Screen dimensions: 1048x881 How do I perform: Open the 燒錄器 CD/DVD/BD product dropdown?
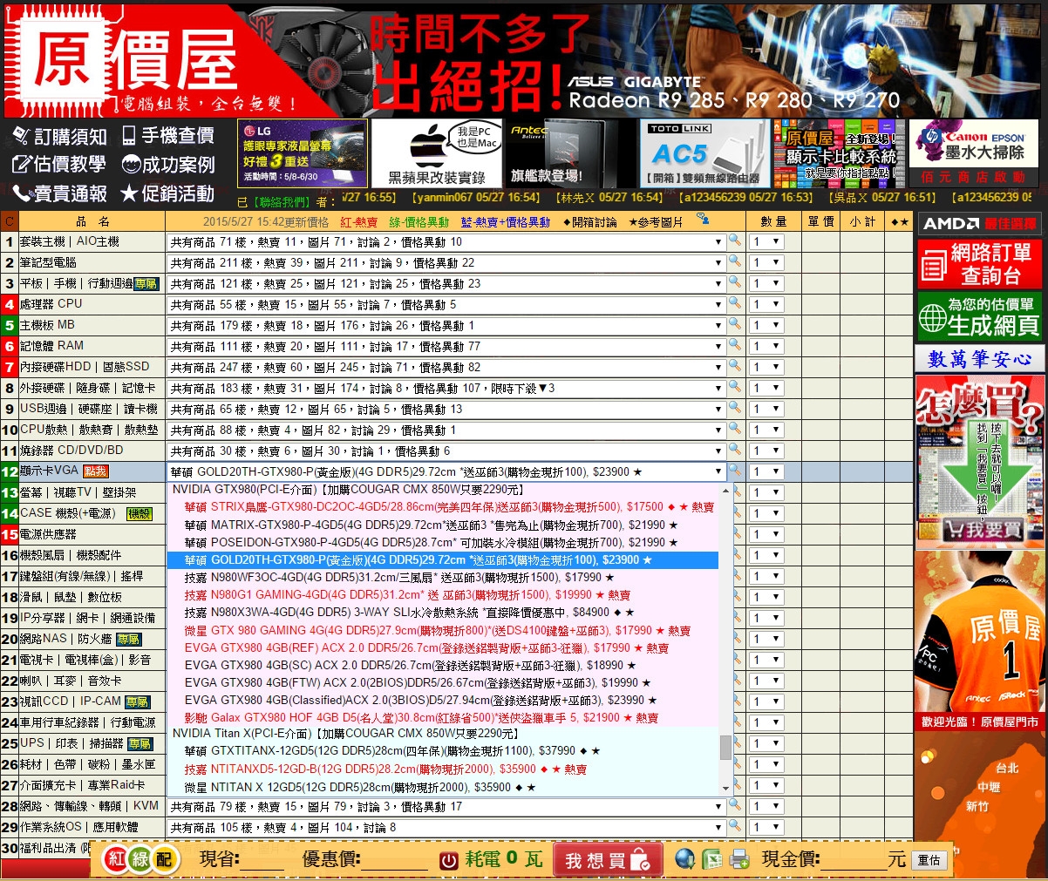tap(446, 451)
